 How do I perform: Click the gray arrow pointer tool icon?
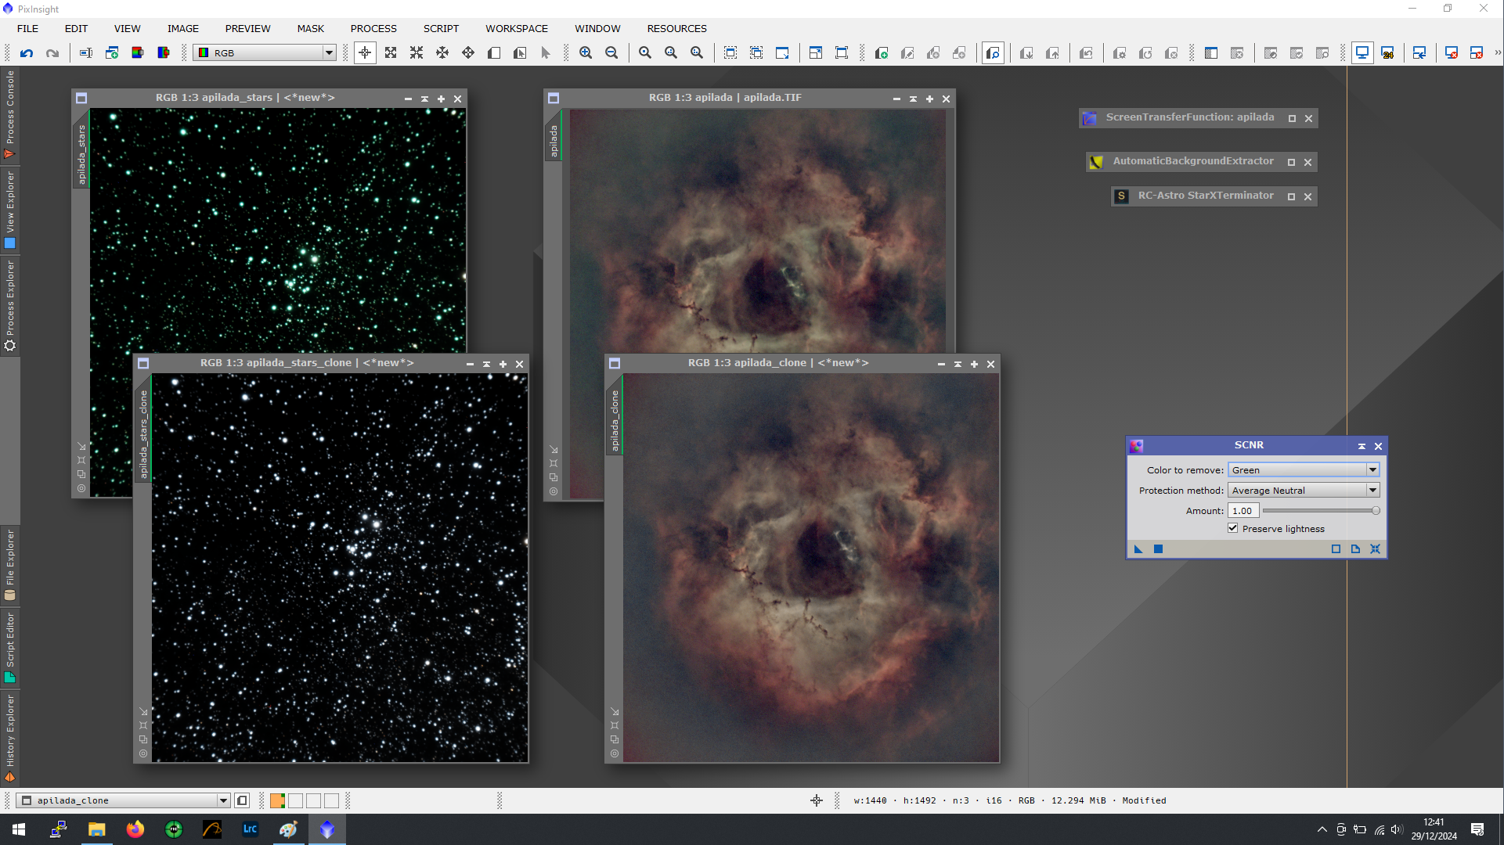[x=546, y=53]
